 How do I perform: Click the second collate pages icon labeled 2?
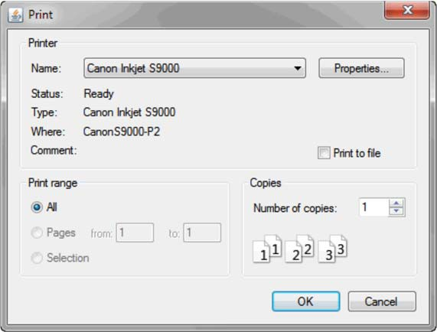[x=299, y=249]
